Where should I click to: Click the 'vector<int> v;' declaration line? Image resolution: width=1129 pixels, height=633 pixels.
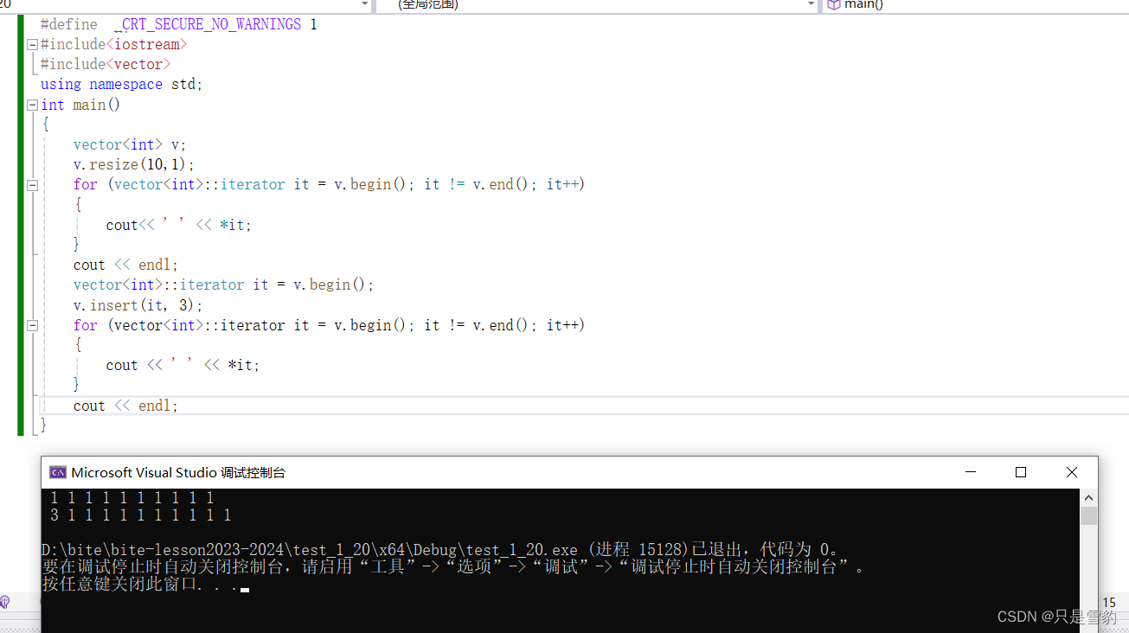pyautogui.click(x=130, y=144)
